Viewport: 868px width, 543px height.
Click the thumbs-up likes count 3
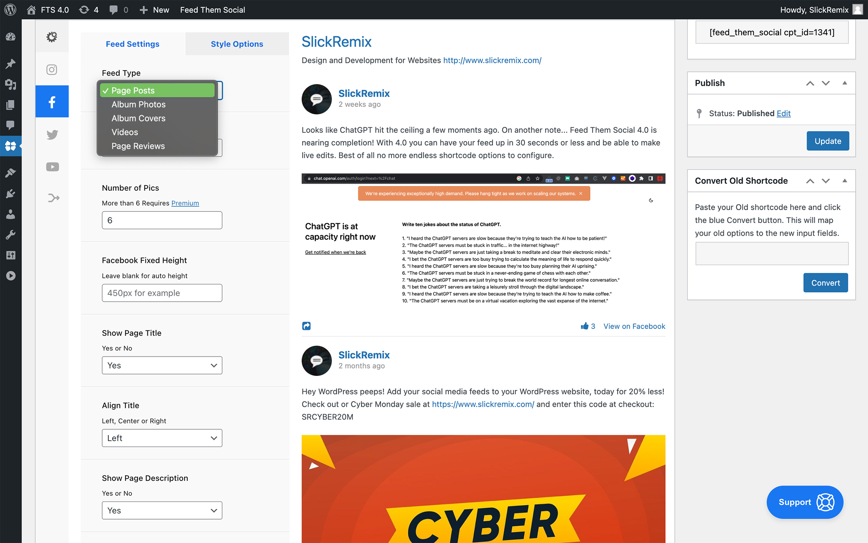click(x=588, y=326)
